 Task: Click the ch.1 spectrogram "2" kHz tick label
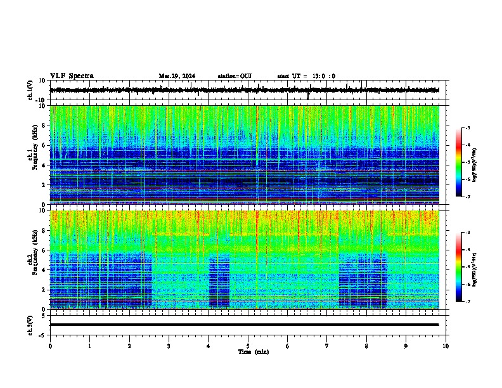click(x=44, y=184)
